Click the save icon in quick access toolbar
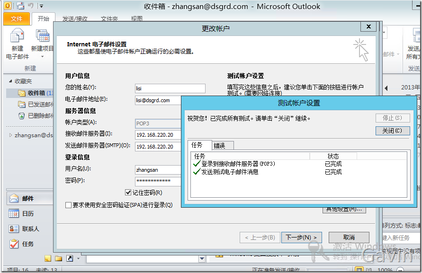Image resolution: width=422 pixels, height=273 pixels. click(20, 6)
